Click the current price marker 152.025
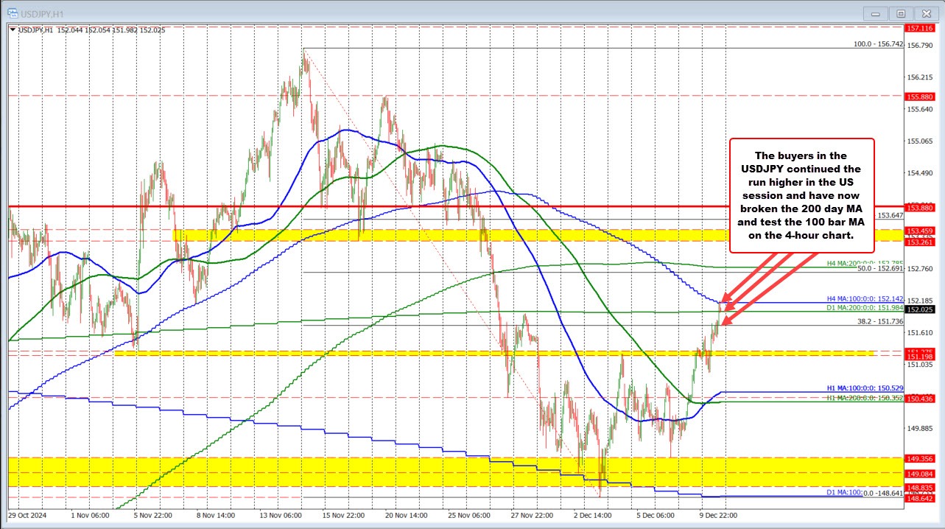Screen dimensions: 945x529 coord(921,310)
